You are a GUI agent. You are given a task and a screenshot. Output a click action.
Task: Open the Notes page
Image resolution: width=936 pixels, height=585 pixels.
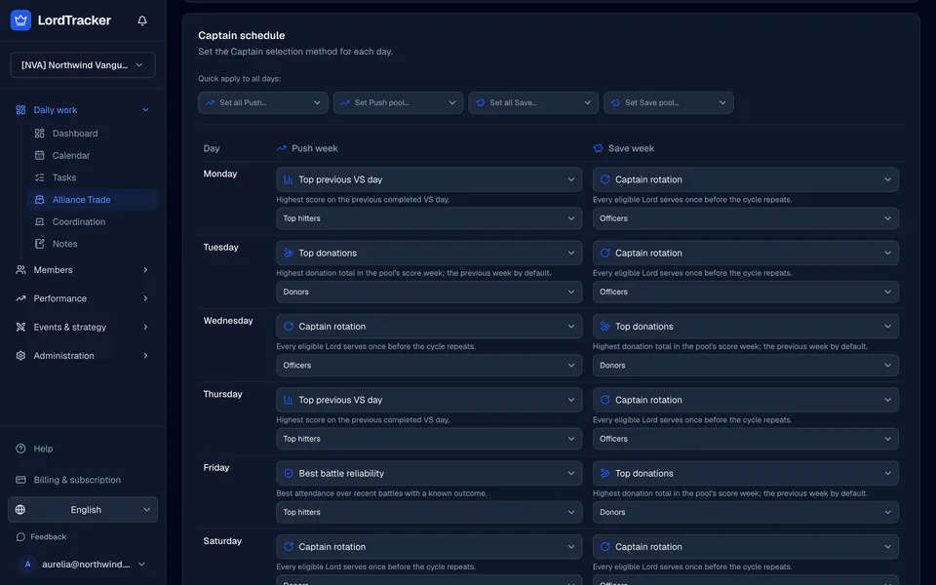(x=93, y=244)
